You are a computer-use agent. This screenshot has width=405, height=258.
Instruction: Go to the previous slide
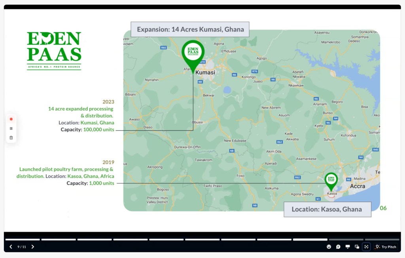coord(11,247)
